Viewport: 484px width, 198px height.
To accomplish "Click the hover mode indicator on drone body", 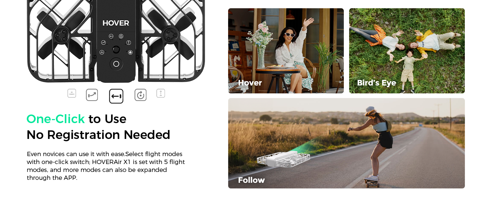I will coord(102,52).
